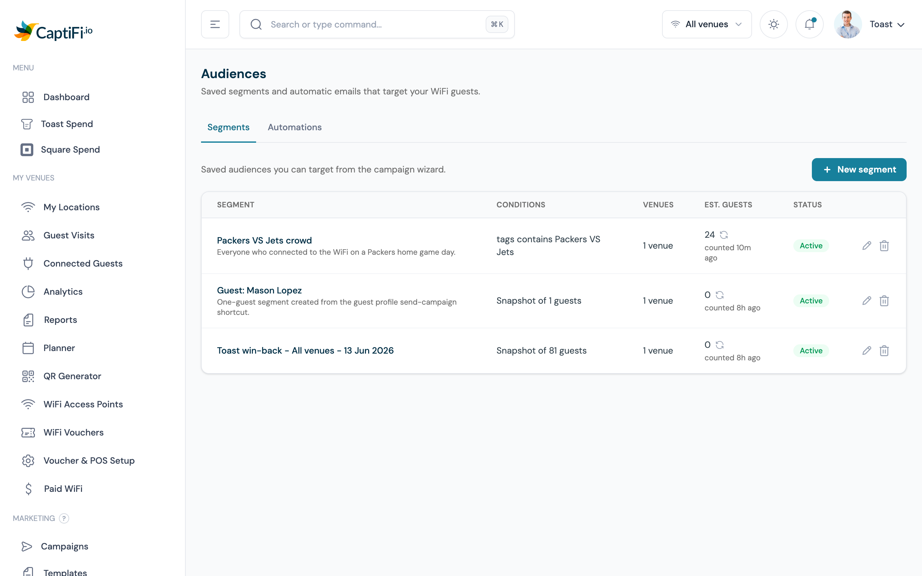
Task: Delete the Toast win-back segment
Action: (x=884, y=350)
